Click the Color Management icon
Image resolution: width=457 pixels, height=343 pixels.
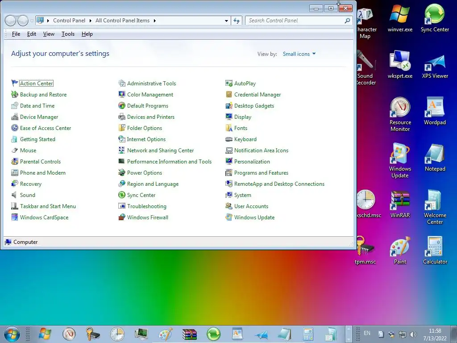(122, 95)
